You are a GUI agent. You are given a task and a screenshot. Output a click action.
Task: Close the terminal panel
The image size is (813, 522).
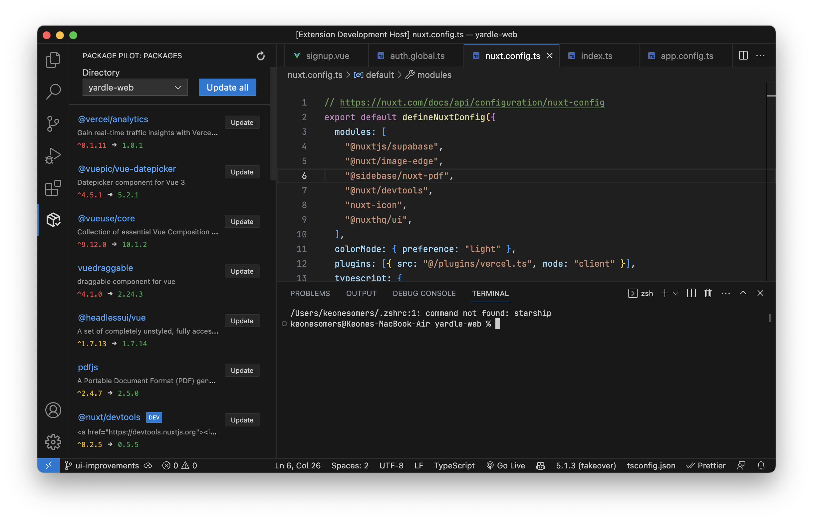[x=760, y=293]
